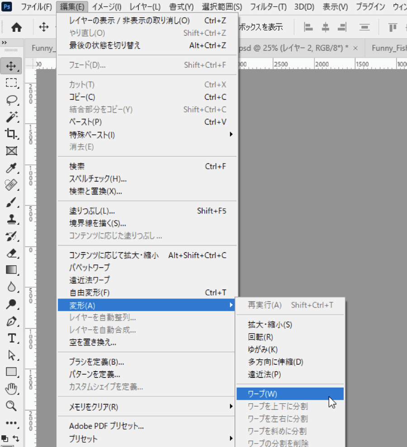Select the Zoom magnifier tool
Screen dimensions: 407x447
pyautogui.click(x=11, y=405)
